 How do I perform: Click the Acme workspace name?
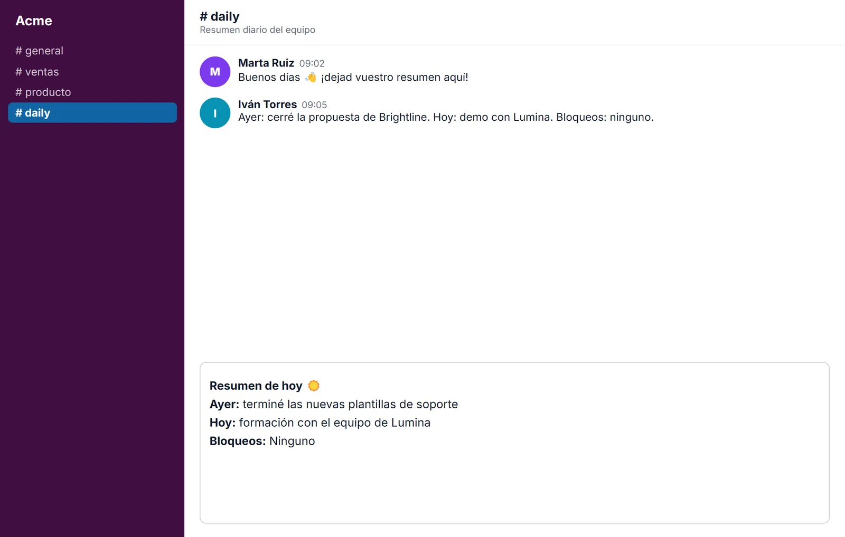34,21
